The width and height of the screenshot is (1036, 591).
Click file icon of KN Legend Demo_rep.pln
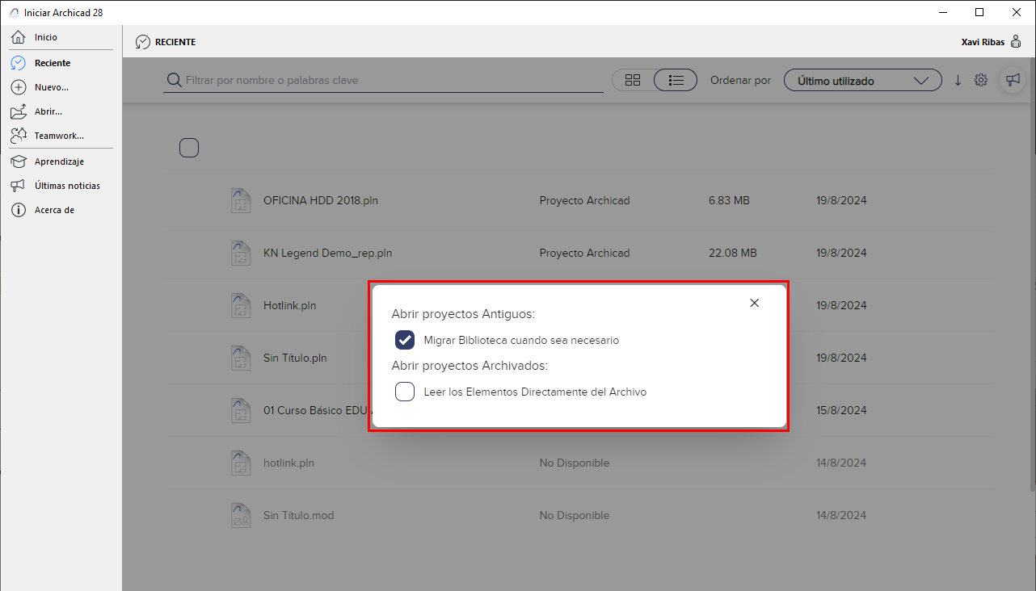coord(239,253)
